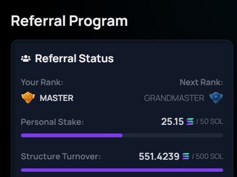
Task: Click the / 50 SOL target text
Action: tap(210, 122)
